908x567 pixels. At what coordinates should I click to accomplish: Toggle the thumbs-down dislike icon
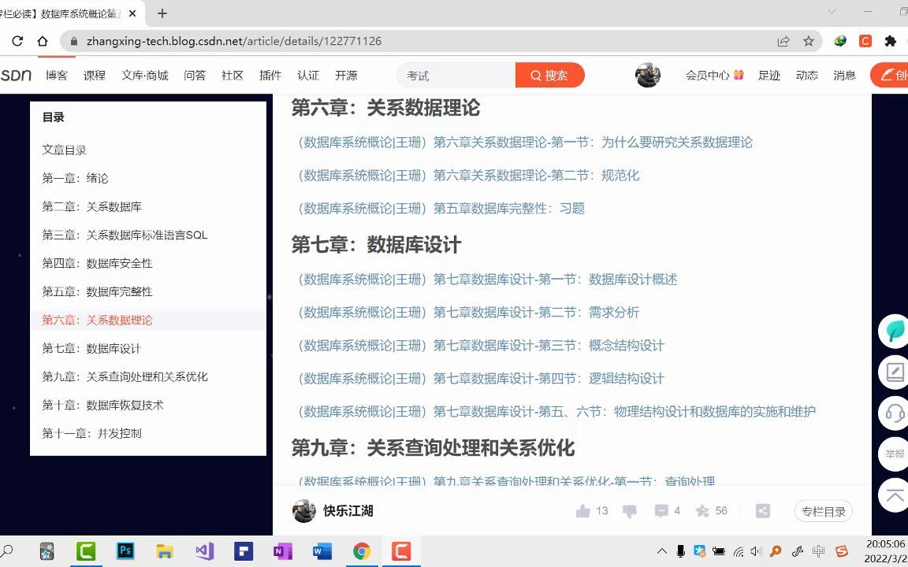tap(628, 510)
